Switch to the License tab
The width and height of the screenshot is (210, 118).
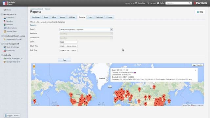click(x=109, y=17)
